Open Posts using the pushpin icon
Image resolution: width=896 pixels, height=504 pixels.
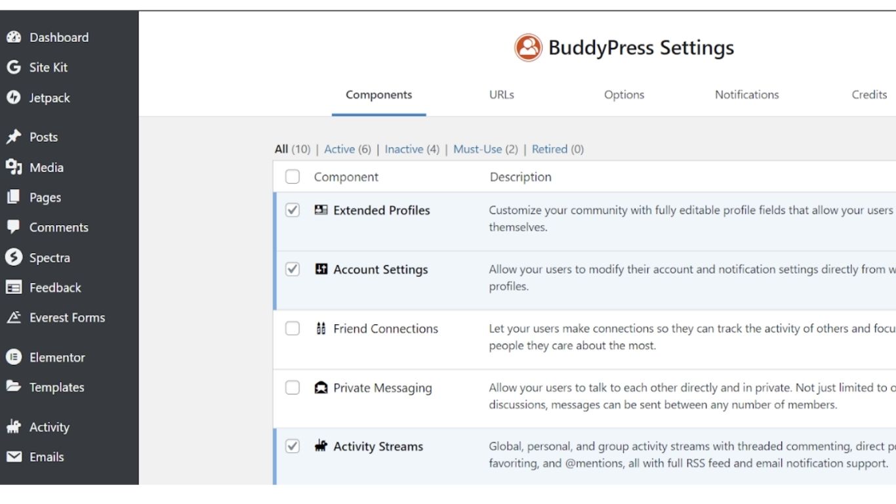pos(14,137)
